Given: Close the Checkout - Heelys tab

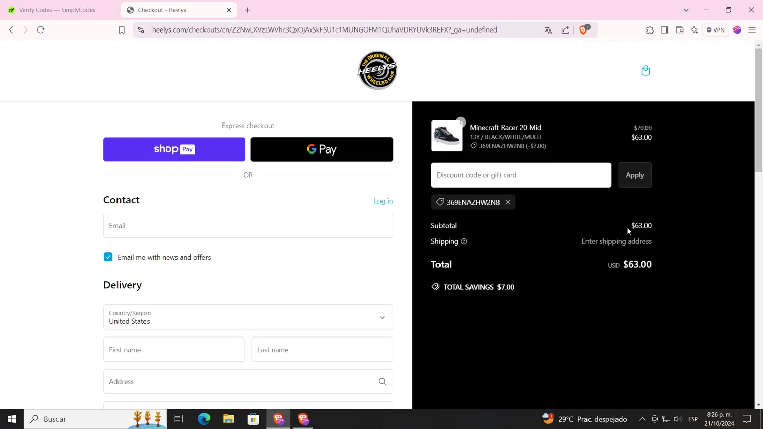Looking at the screenshot, I should [x=229, y=10].
